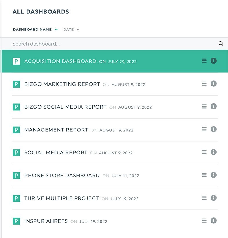Image resolution: width=228 pixels, height=238 pixels.
Task: Click the search magnifier icon
Action: [x=221, y=44]
